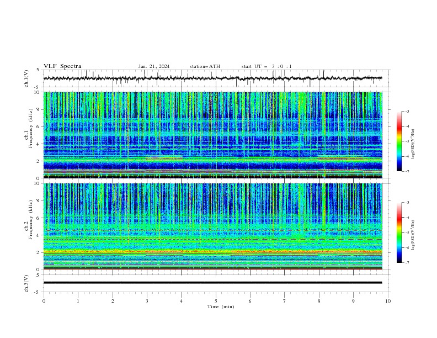Click time axis tick label "6"

(x=250, y=301)
